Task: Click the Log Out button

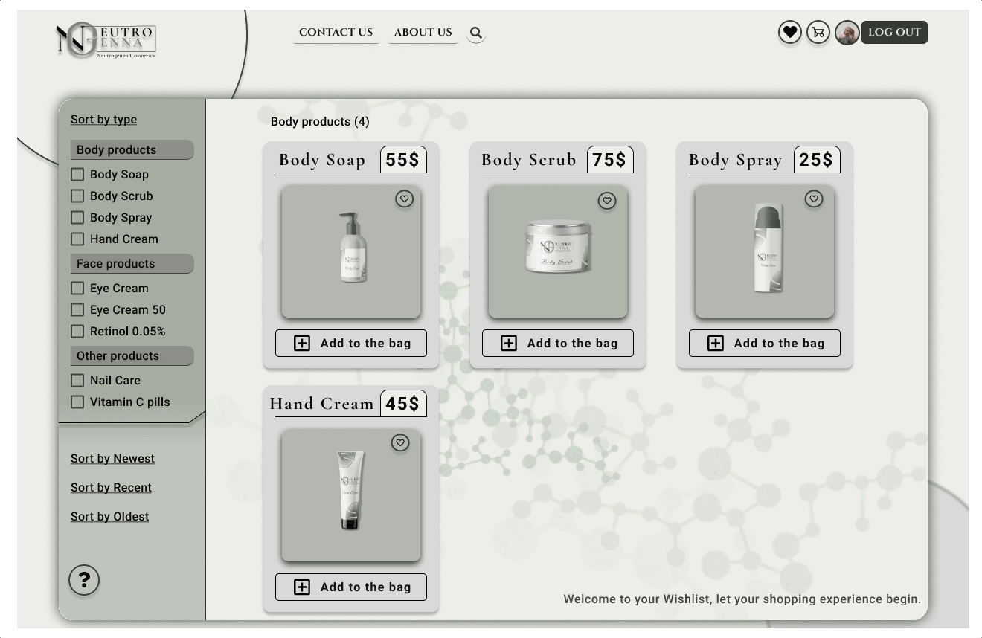Action: coord(894,33)
